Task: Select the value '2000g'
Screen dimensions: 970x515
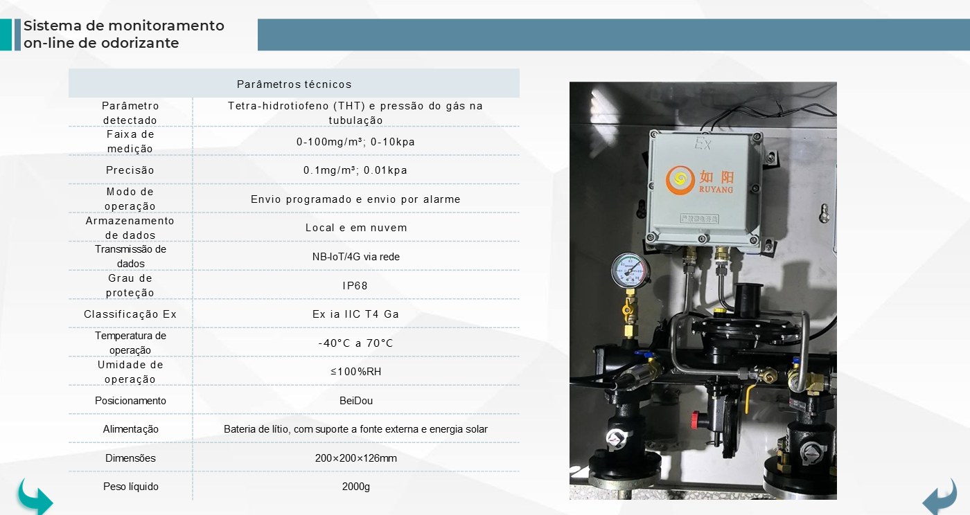Action: tap(356, 487)
